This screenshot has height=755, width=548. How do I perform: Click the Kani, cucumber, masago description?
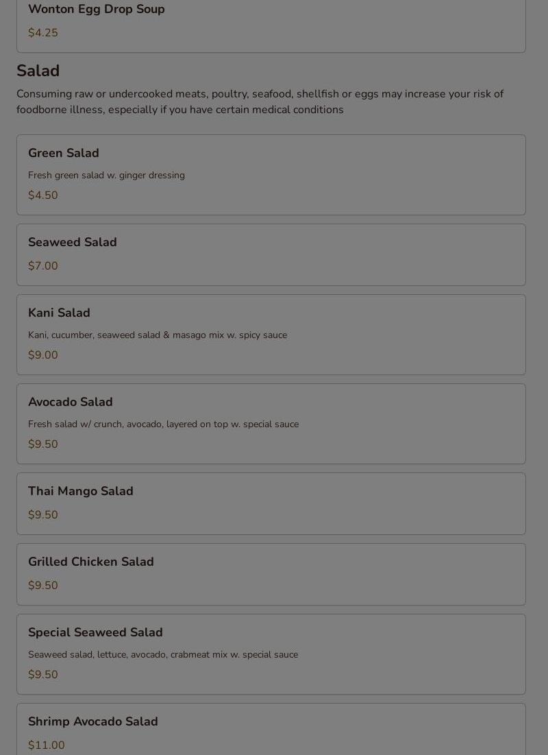pos(158,335)
